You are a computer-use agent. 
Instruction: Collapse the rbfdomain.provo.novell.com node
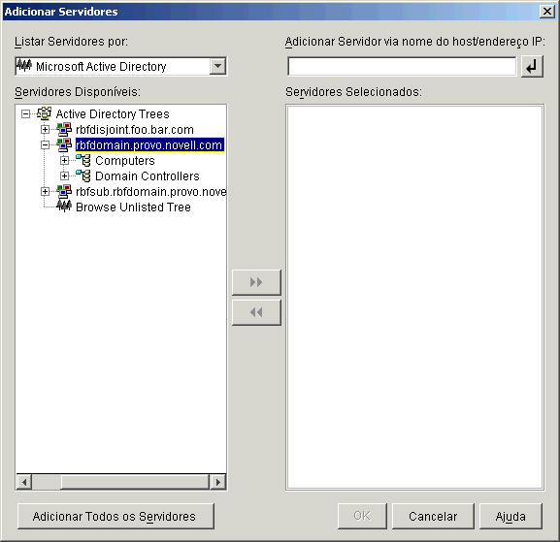[x=45, y=144]
